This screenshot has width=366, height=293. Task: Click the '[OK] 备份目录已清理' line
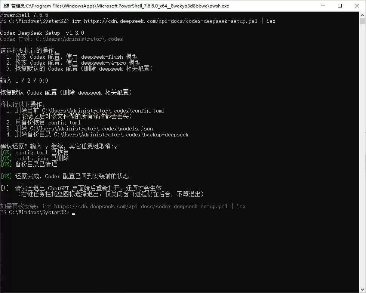coord(29,164)
